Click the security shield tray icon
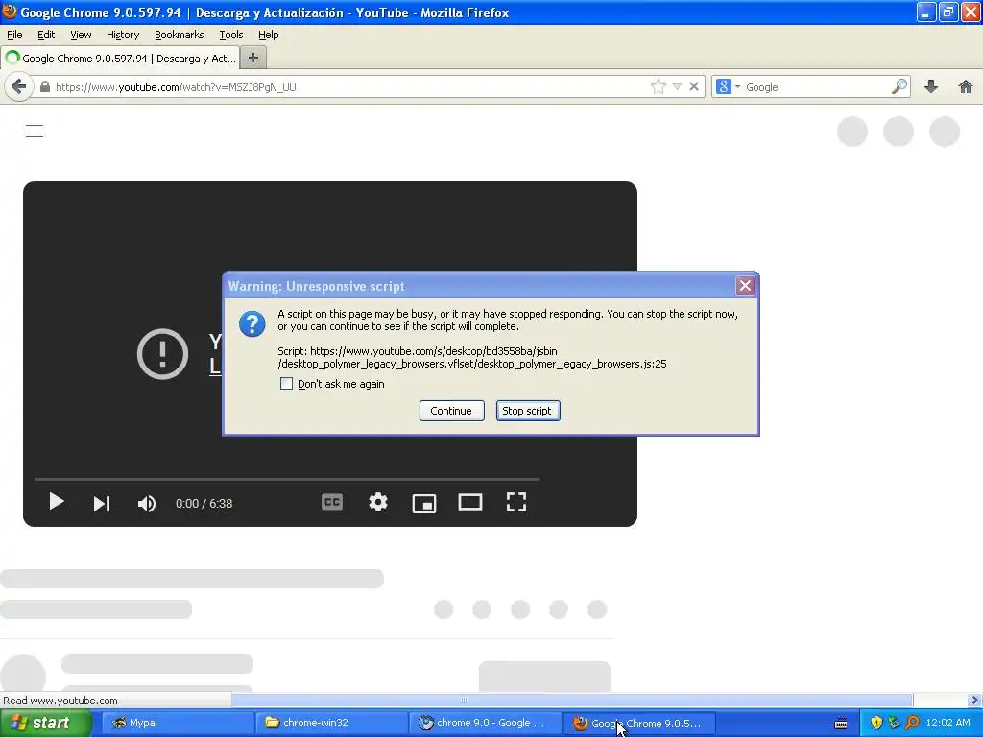983x737 pixels. [876, 723]
